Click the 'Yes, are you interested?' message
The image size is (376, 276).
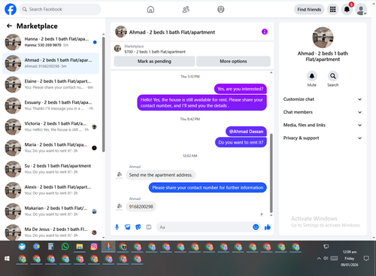click(240, 89)
